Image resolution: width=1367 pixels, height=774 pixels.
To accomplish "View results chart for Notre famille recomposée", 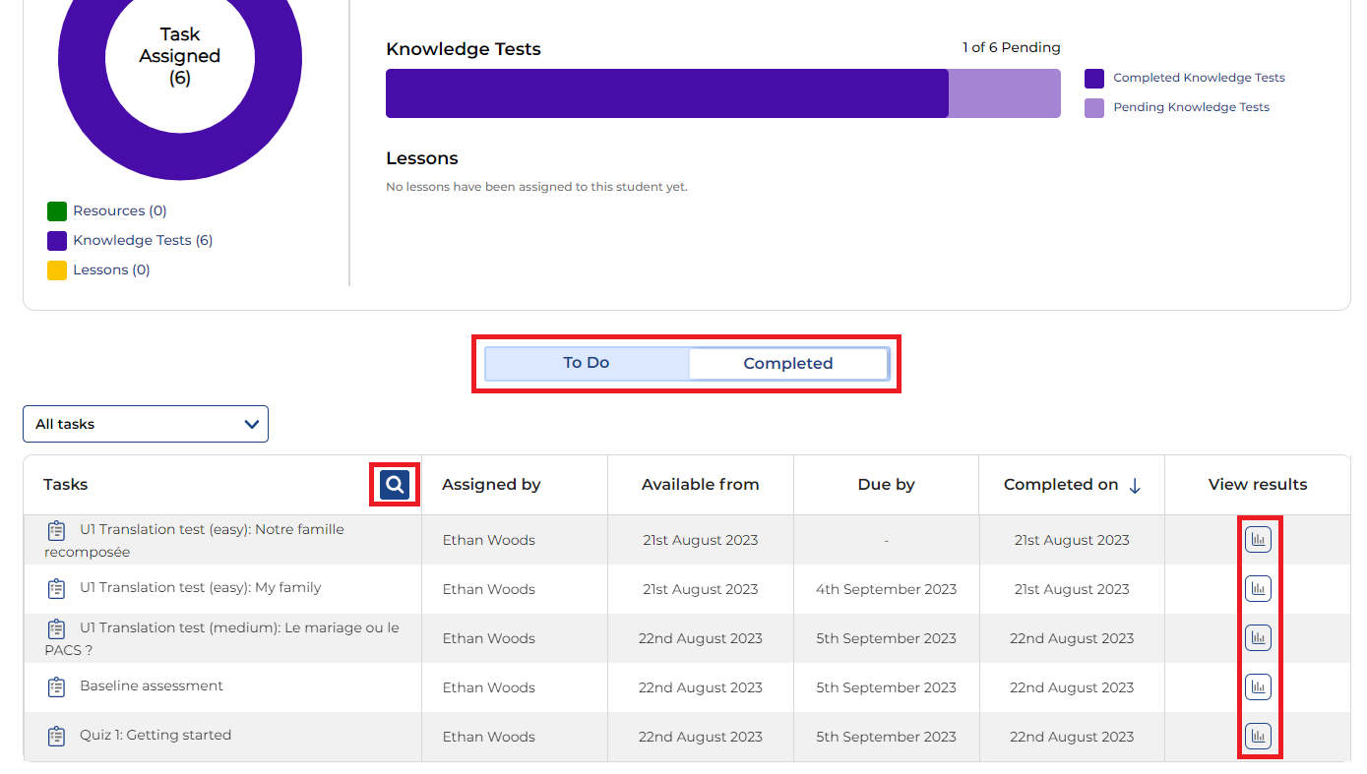I will pyautogui.click(x=1258, y=539).
